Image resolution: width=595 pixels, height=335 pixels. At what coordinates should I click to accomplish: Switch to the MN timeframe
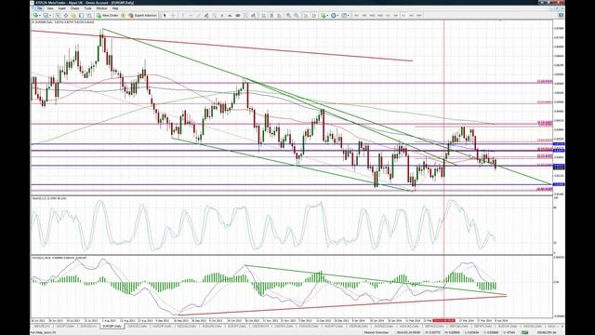click(419, 16)
